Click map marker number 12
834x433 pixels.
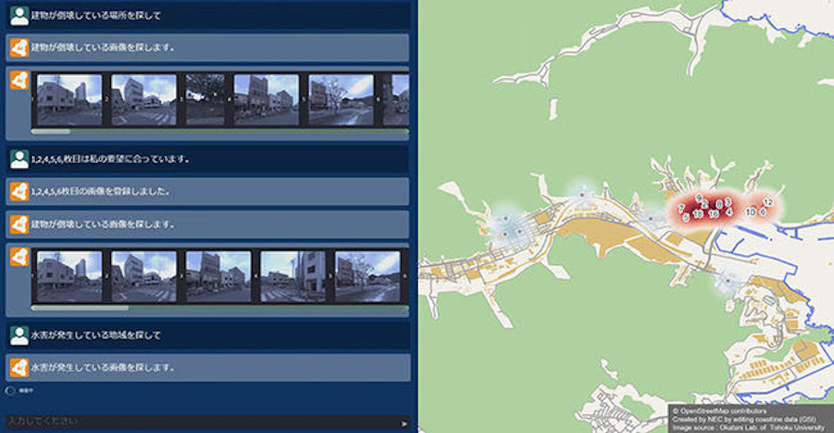[768, 202]
